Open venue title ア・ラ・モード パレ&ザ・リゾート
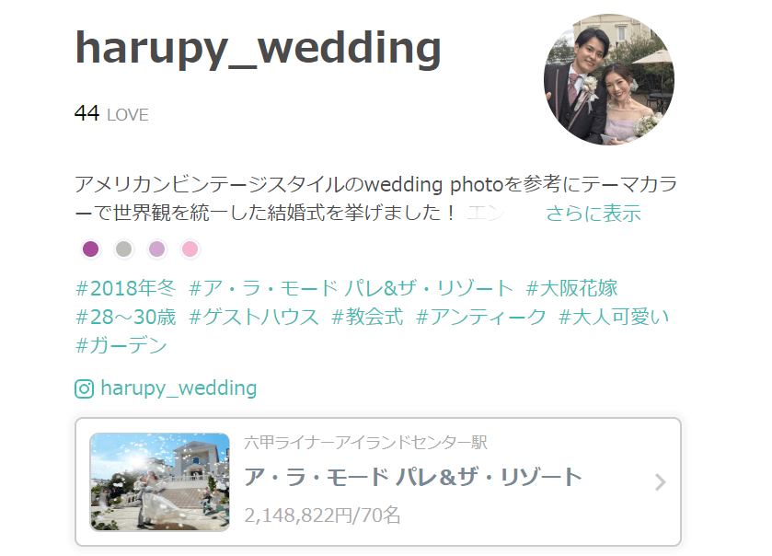 (x=413, y=477)
